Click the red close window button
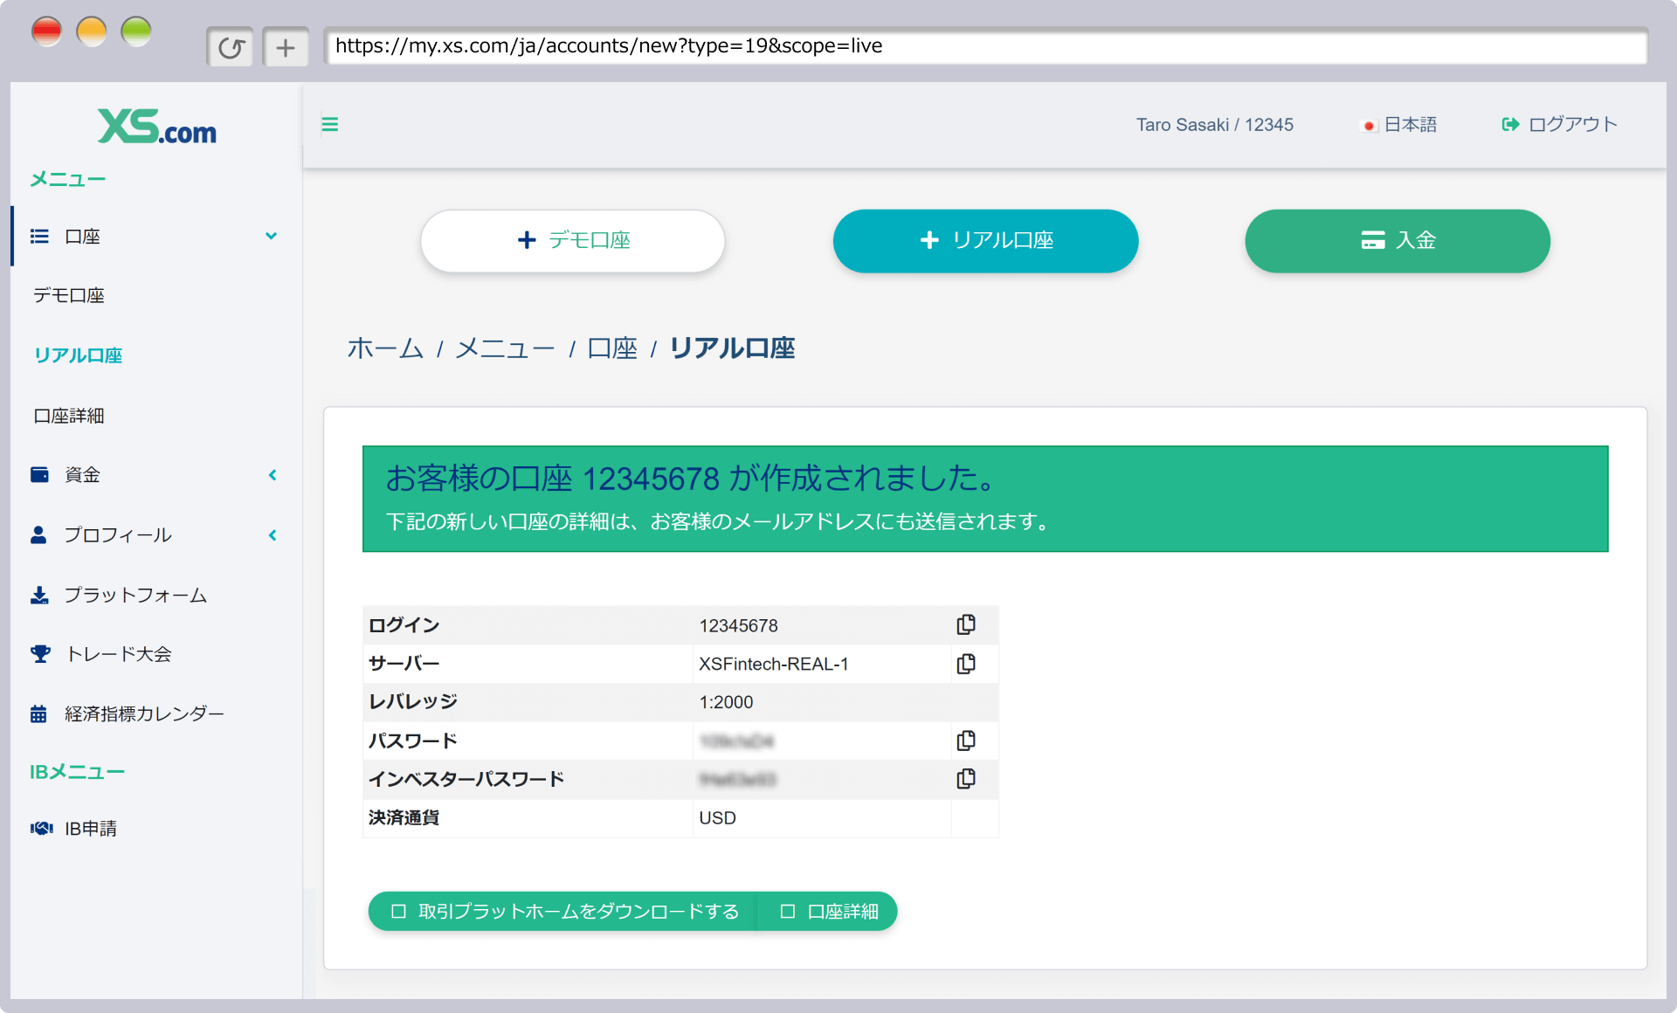The width and height of the screenshot is (1677, 1013). coord(46,31)
